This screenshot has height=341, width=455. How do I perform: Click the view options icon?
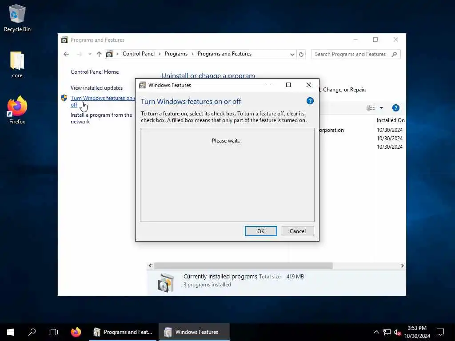(x=371, y=108)
